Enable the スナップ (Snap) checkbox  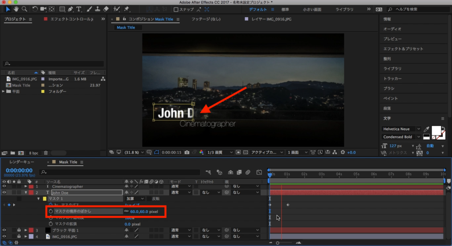click(176, 9)
